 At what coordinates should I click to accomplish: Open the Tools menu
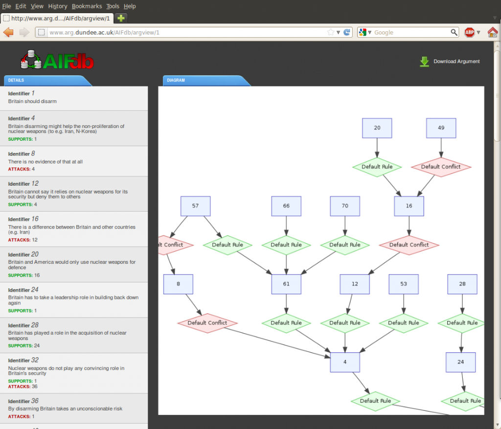pyautogui.click(x=113, y=6)
